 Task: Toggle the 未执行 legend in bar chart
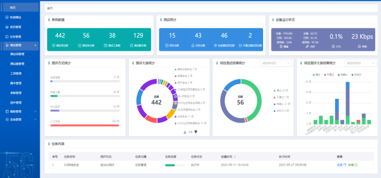356,74
